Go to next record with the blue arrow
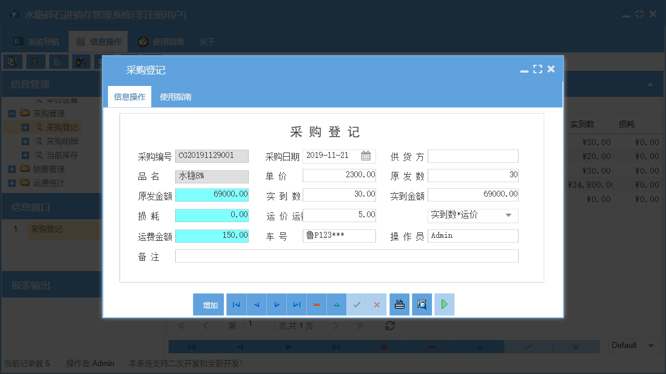This screenshot has height=374, width=666. 277,304
